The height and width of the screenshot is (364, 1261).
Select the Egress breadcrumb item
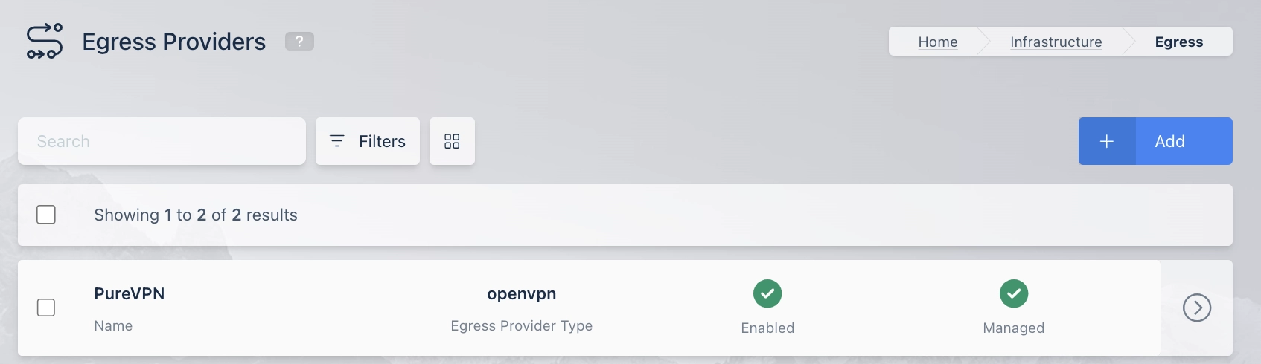1178,42
